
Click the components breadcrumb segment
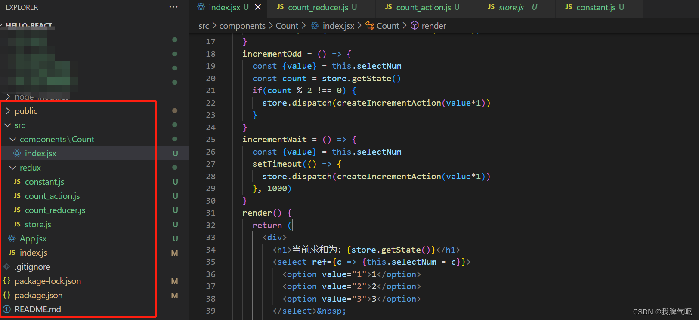(242, 26)
